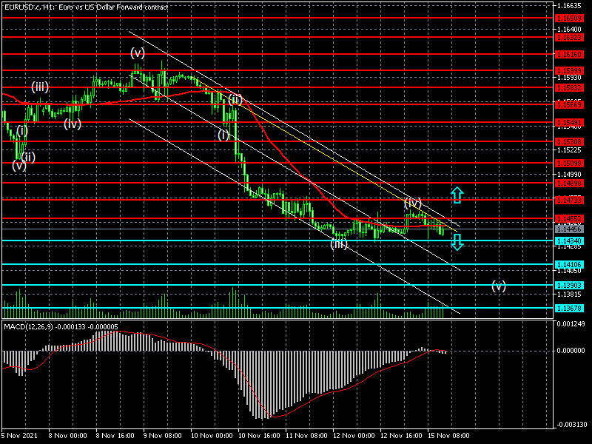Viewport: 592px width, 444px height.
Task: Click the cyan down arrow marker
Action: tap(457, 241)
